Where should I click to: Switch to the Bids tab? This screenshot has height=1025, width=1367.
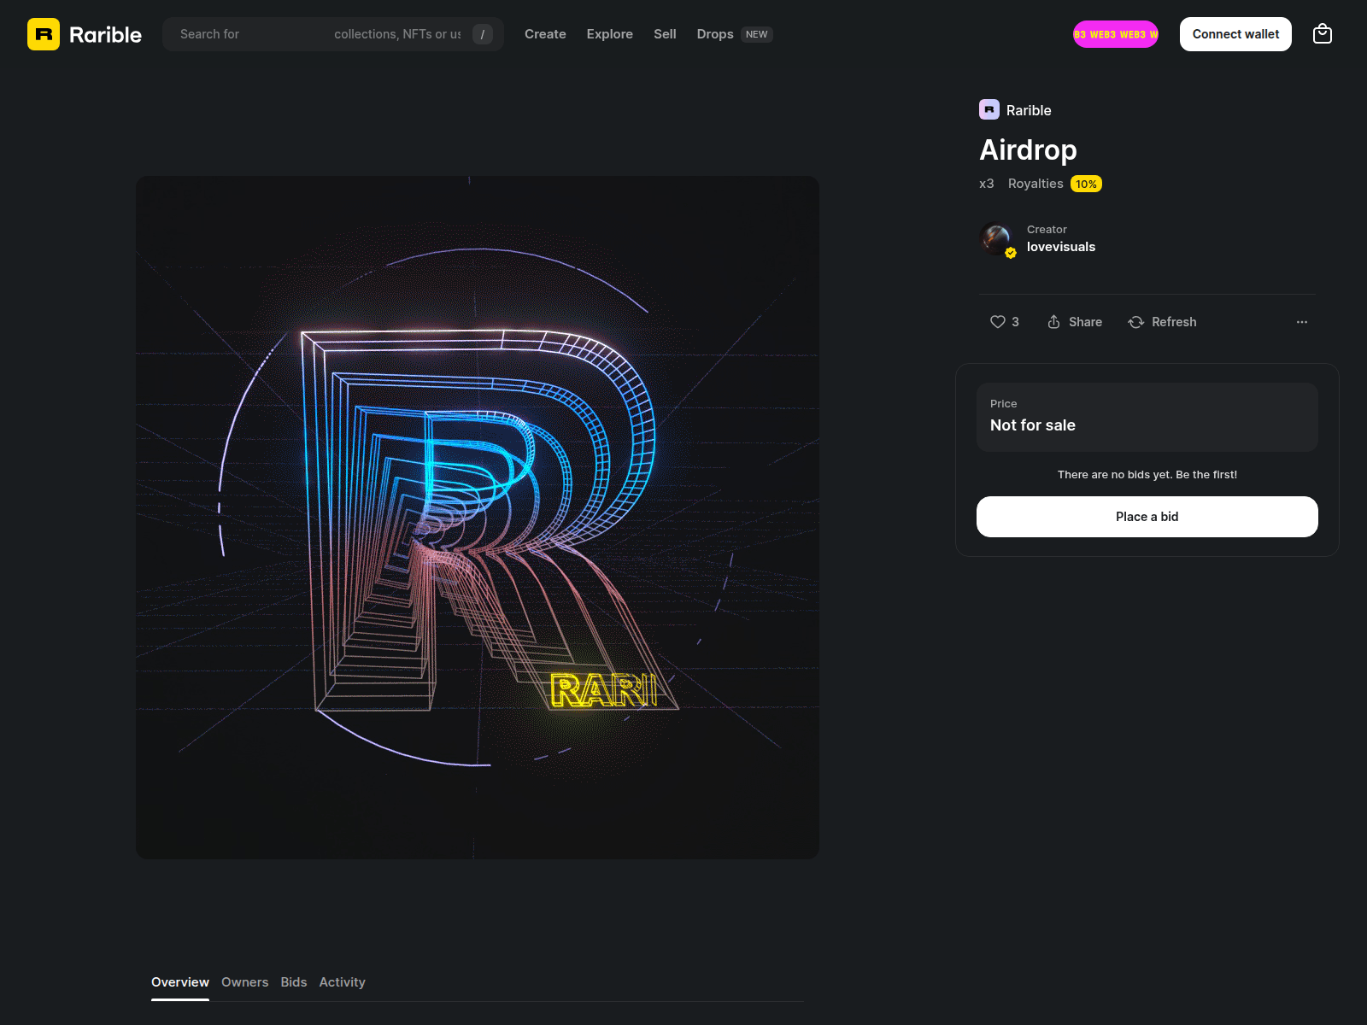(293, 982)
